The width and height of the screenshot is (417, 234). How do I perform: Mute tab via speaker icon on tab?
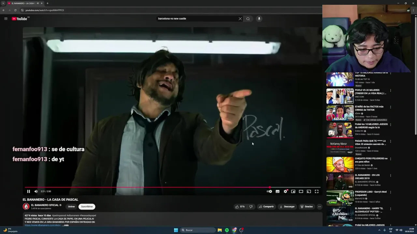[x=38, y=3]
